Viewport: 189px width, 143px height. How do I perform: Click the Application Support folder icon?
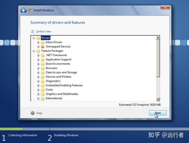click(x=43, y=59)
